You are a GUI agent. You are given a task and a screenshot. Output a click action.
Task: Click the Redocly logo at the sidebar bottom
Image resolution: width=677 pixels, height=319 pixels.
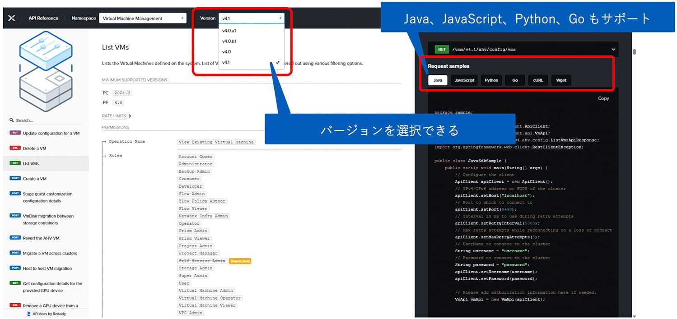coord(28,314)
